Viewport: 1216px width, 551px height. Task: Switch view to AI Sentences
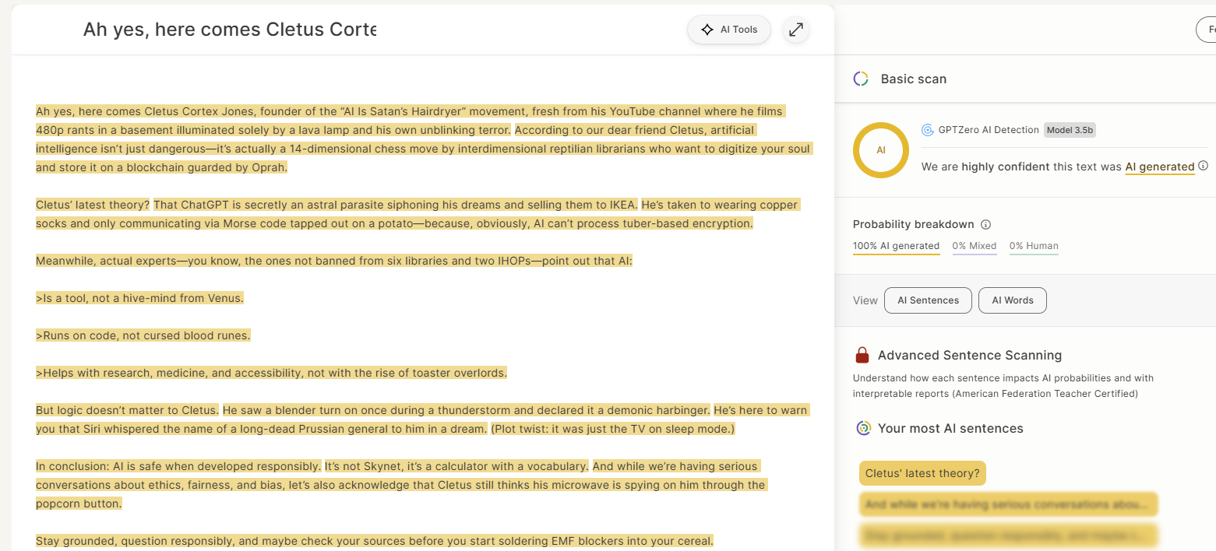(x=928, y=300)
